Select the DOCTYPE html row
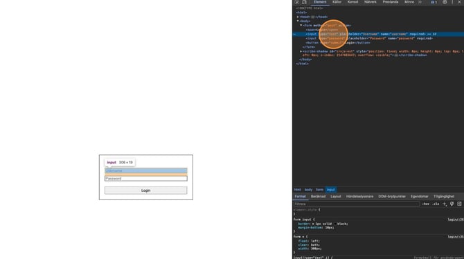 (x=310, y=8)
